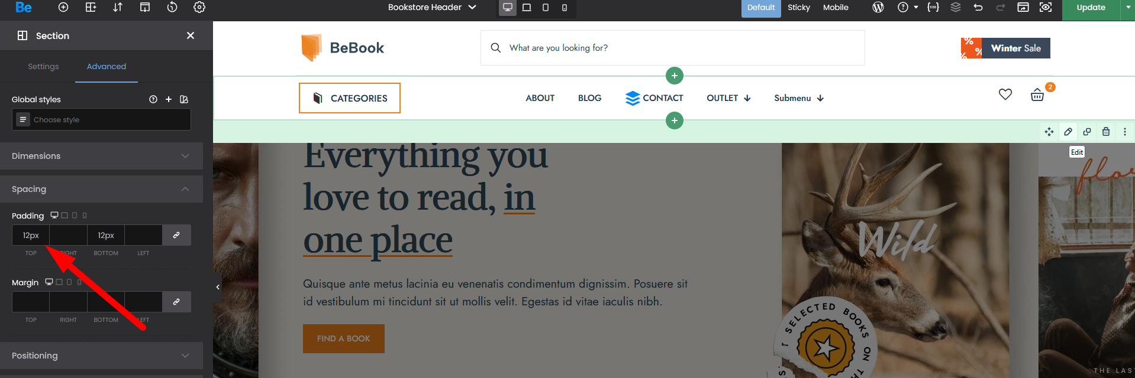Open the help question mark icon
This screenshot has width=1135, height=378.
click(903, 7)
